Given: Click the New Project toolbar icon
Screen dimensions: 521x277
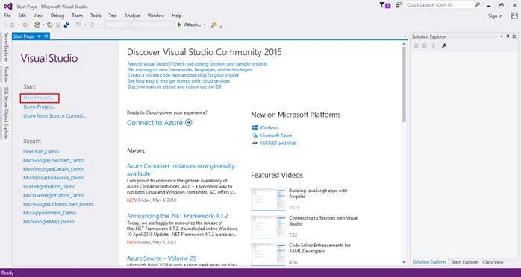Looking at the screenshot, I should tap(37, 25).
